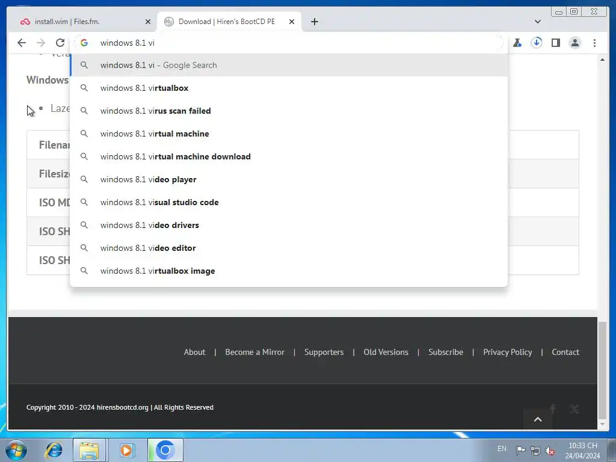Visit the Supporters footer link
Screen dimensions: 616x462
(x=324, y=352)
